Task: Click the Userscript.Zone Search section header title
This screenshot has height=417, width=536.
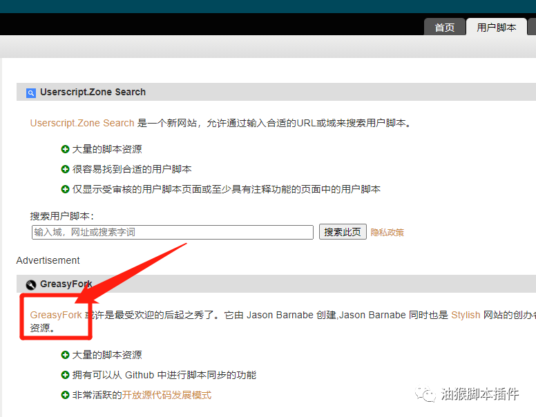Action: (x=93, y=92)
